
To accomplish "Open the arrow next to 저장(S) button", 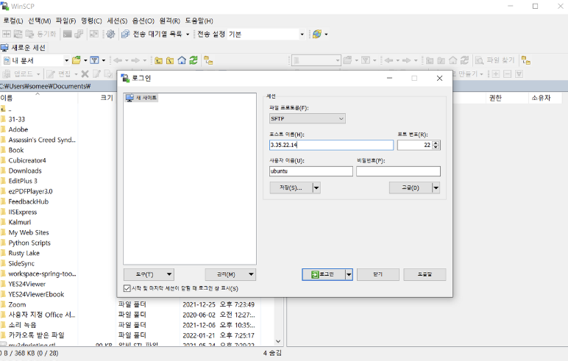I will 316,187.
